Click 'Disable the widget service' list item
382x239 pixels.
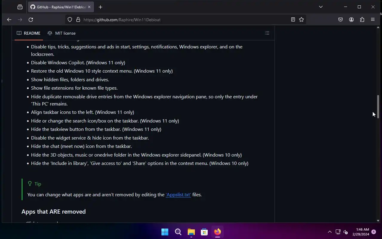90,138
